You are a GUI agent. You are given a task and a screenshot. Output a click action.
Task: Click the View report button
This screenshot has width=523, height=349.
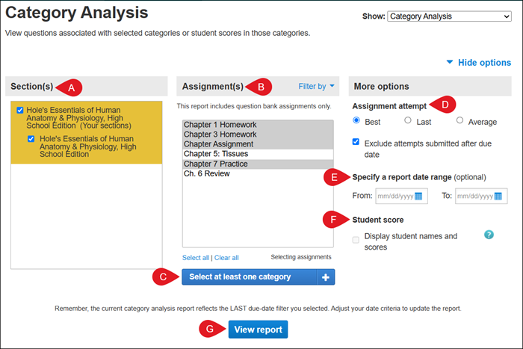click(x=258, y=330)
